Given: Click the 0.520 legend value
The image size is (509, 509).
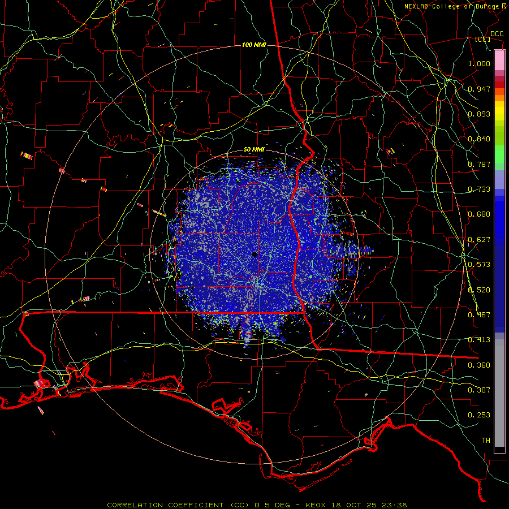Looking at the screenshot, I should (x=479, y=290).
